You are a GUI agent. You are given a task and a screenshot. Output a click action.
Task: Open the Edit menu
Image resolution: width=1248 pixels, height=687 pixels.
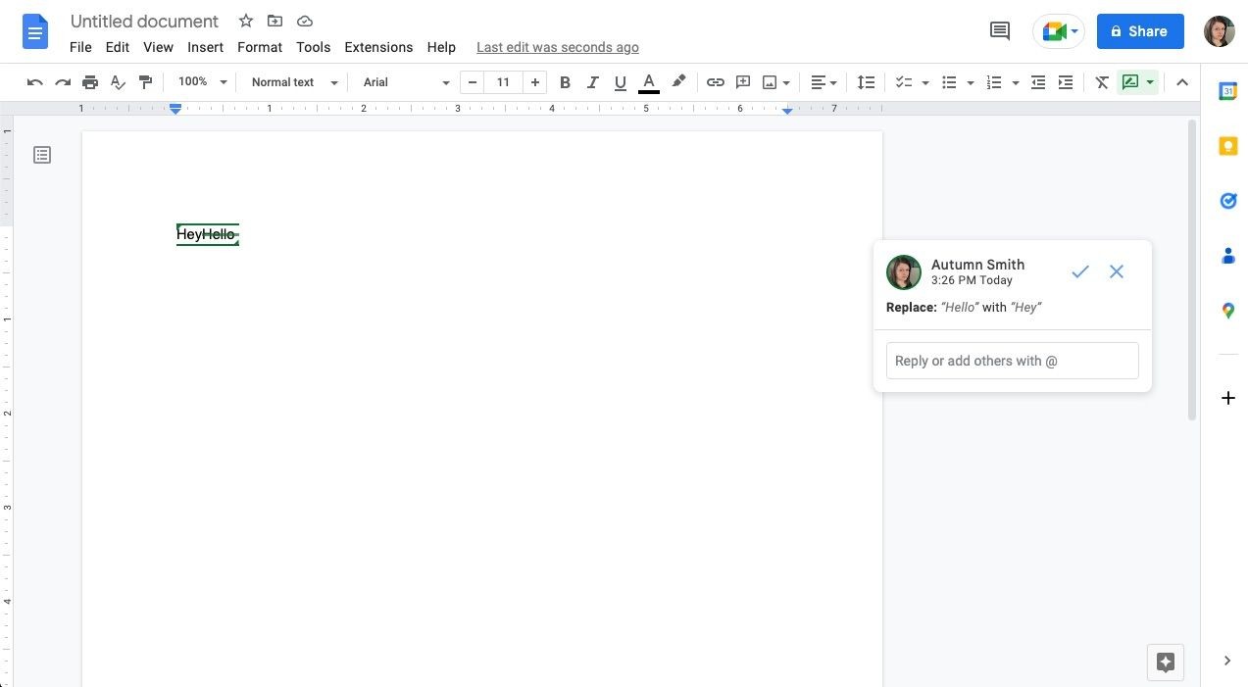(x=118, y=47)
